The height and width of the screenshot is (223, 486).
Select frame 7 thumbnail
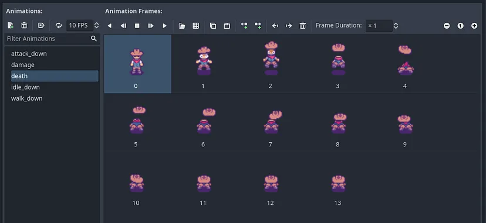click(x=271, y=122)
